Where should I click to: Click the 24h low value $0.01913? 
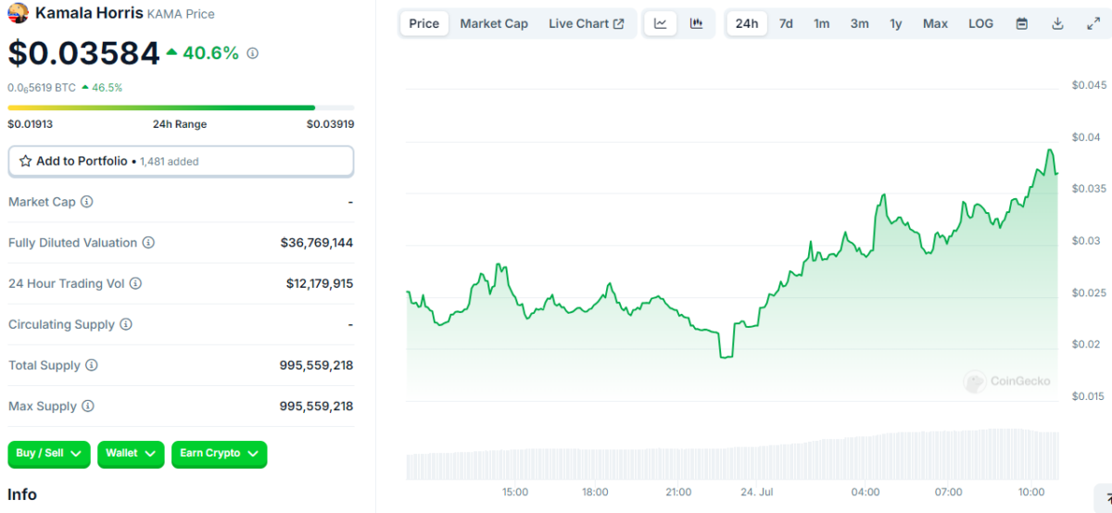pyautogui.click(x=31, y=124)
